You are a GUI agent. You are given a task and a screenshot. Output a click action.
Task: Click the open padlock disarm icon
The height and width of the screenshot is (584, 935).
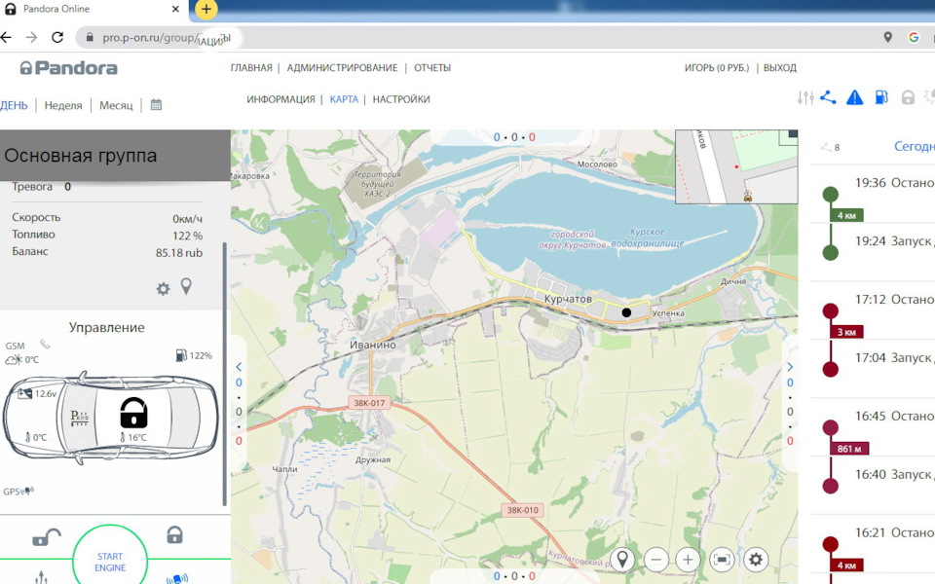tap(47, 537)
